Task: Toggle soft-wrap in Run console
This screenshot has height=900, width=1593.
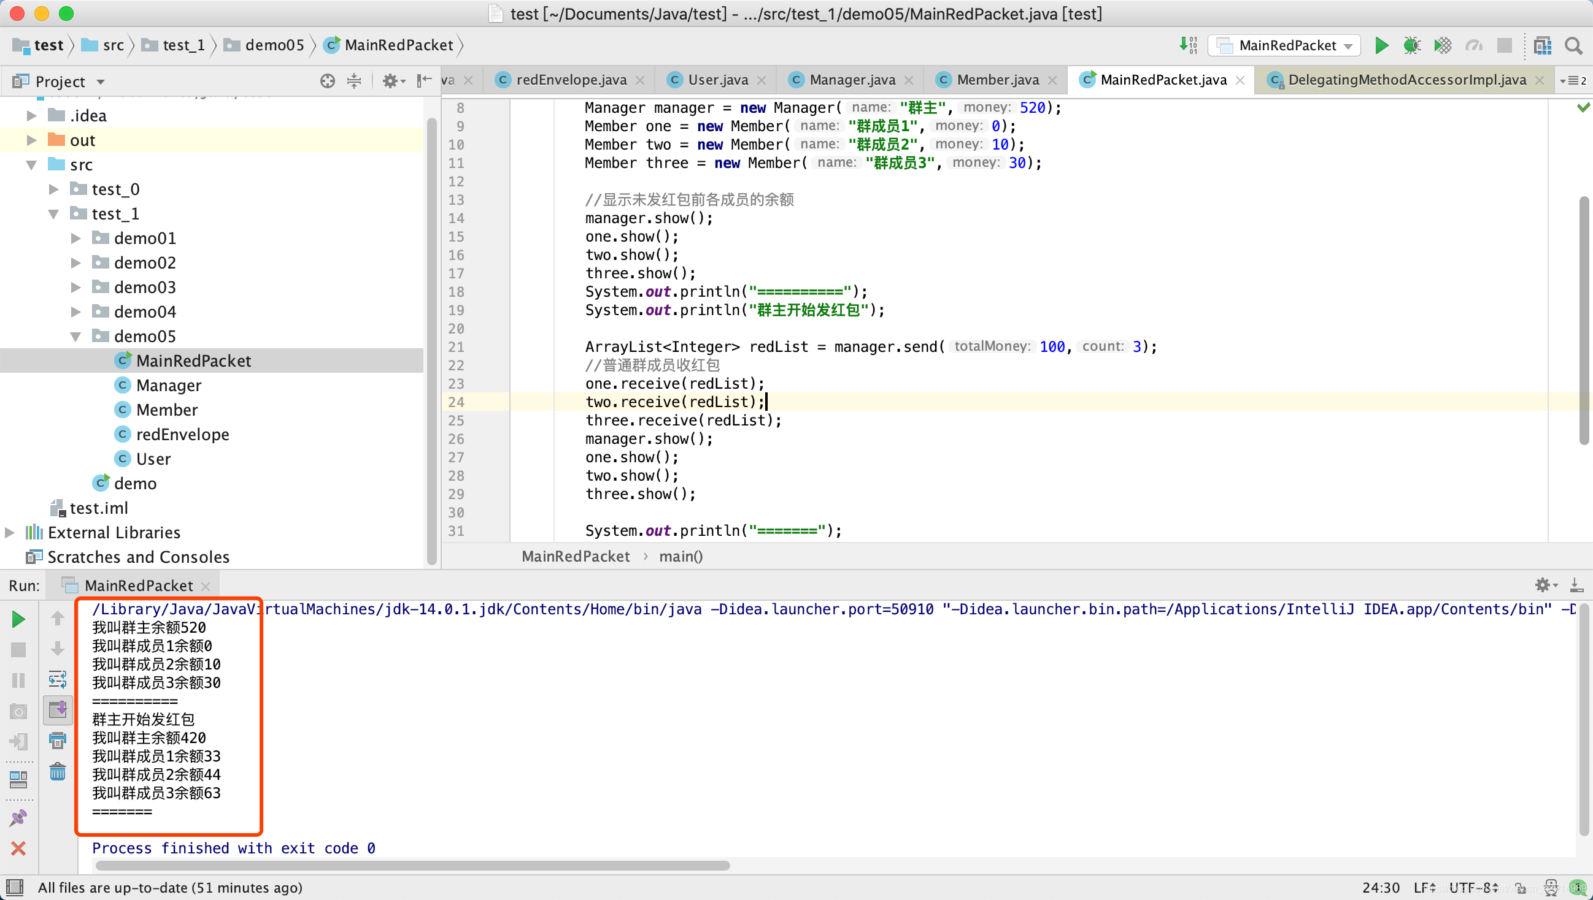Action: coord(58,679)
